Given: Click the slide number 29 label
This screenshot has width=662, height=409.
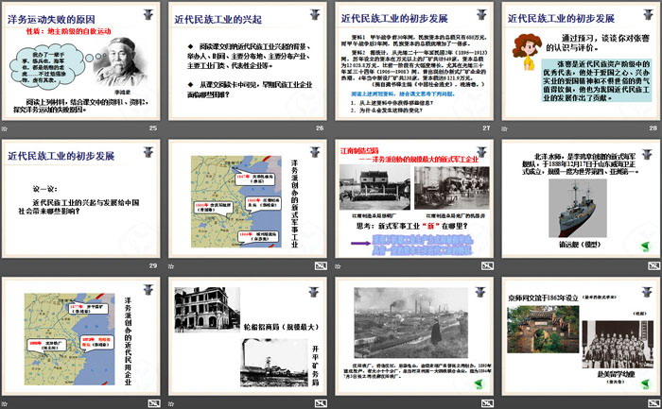Looking at the screenshot, I should click(153, 265).
